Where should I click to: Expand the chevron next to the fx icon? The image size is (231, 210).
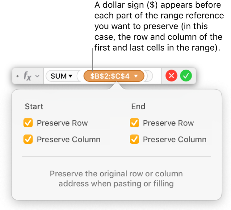pyautogui.click(x=37, y=76)
